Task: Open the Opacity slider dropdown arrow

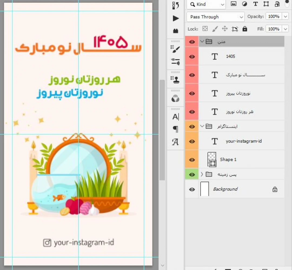Action: click(286, 17)
